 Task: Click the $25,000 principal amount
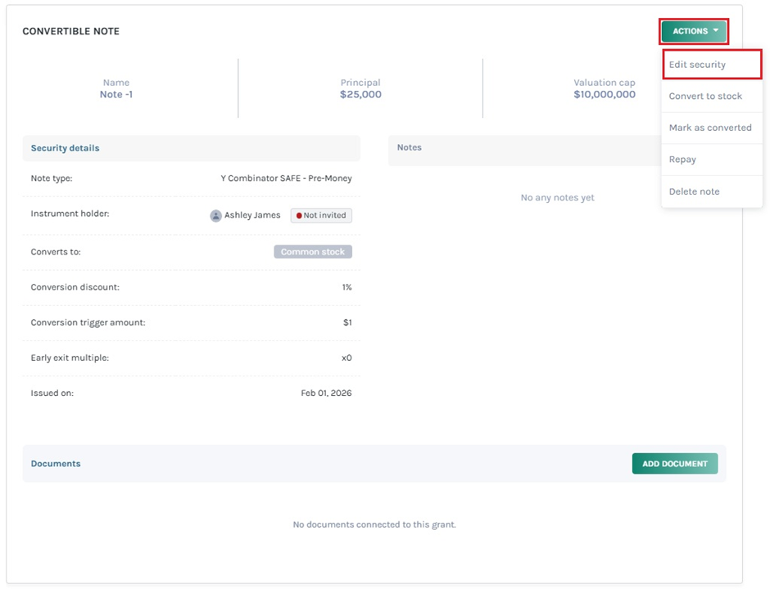[x=360, y=95]
